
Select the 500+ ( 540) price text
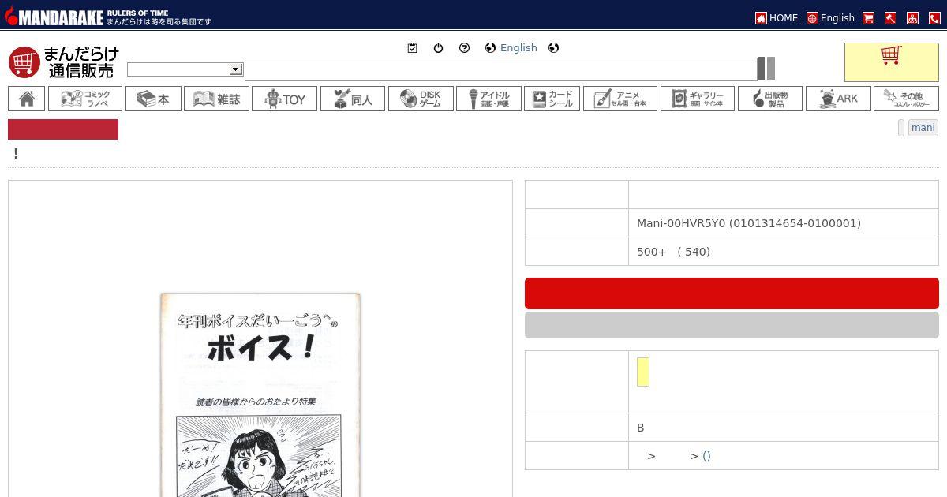pos(673,252)
